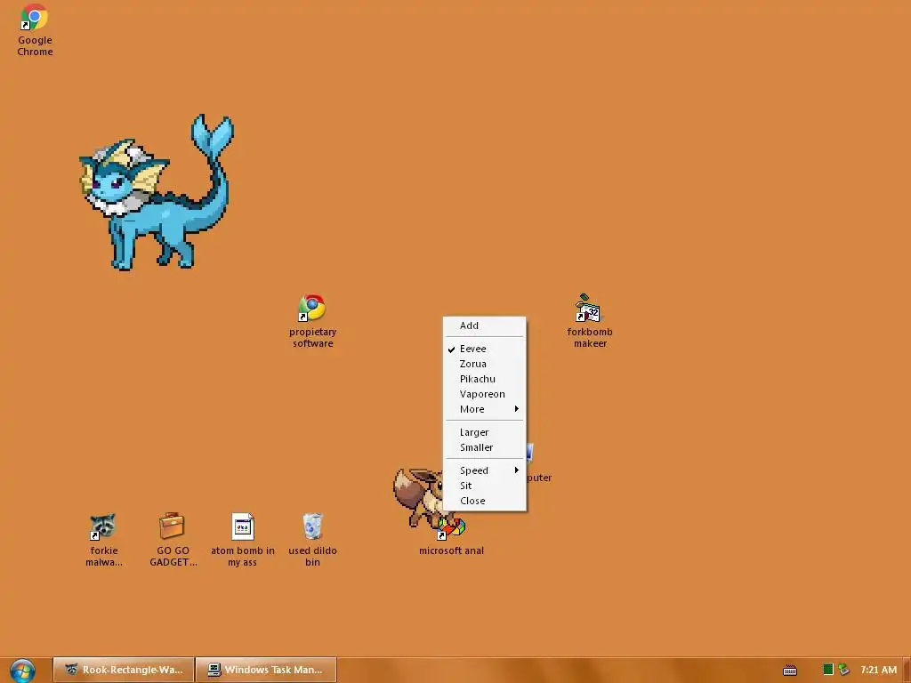Viewport: 911px width, 683px height.
Task: Open the Google Chrome shortcut in the top-left corner
Action: click(35, 30)
